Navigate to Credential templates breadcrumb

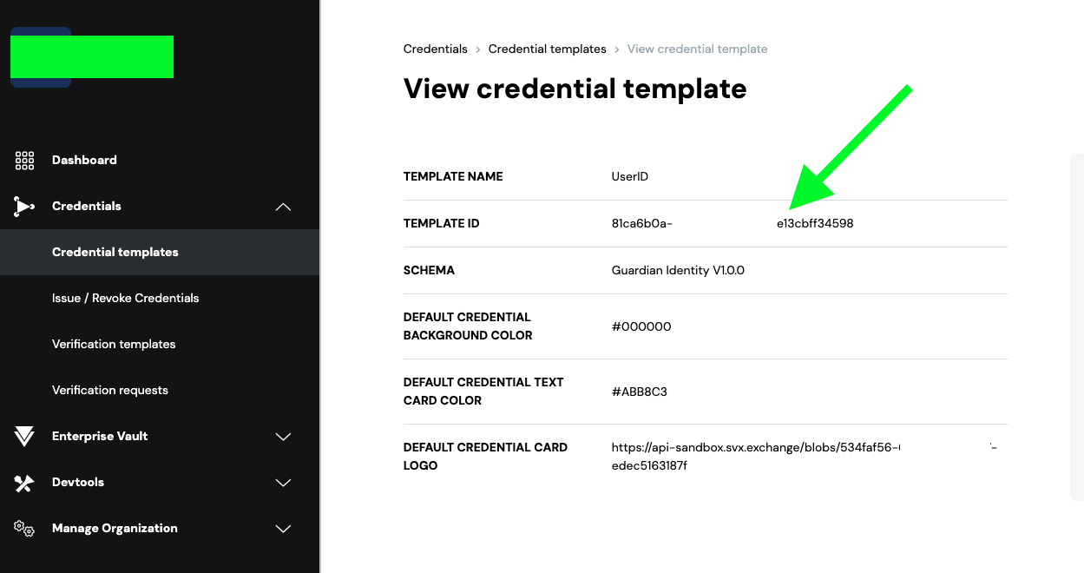547,49
